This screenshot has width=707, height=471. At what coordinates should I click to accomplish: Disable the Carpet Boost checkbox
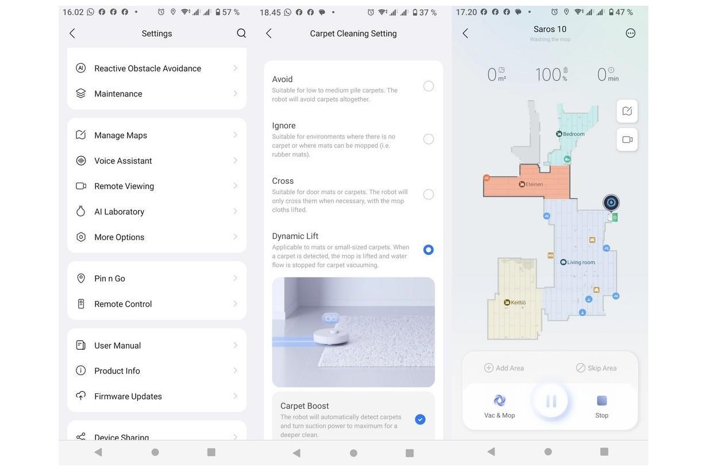click(420, 419)
